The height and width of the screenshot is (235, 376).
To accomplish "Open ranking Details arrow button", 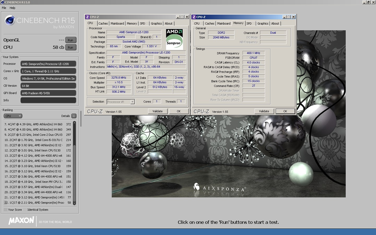I will [x=74, y=116].
